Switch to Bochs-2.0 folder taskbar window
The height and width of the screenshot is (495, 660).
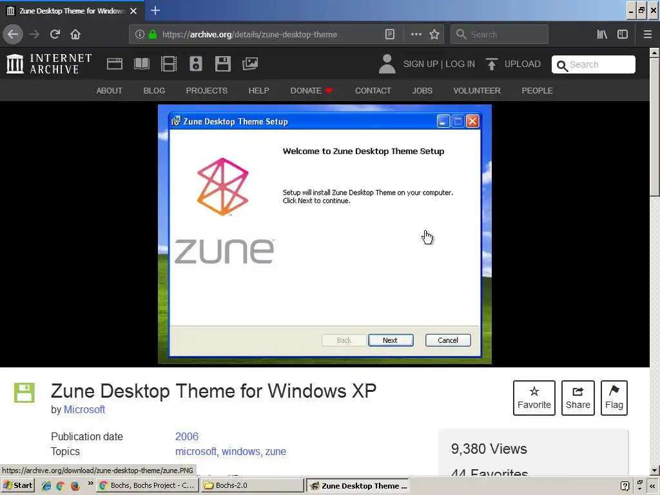(252, 485)
